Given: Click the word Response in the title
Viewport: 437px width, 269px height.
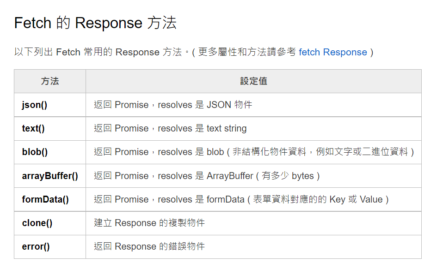Looking at the screenshot, I should tap(108, 23).
